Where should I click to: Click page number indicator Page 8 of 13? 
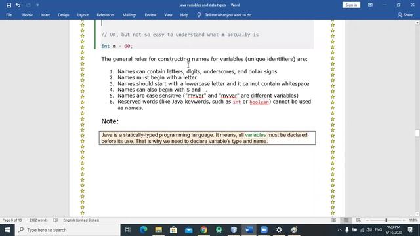[x=12, y=220]
